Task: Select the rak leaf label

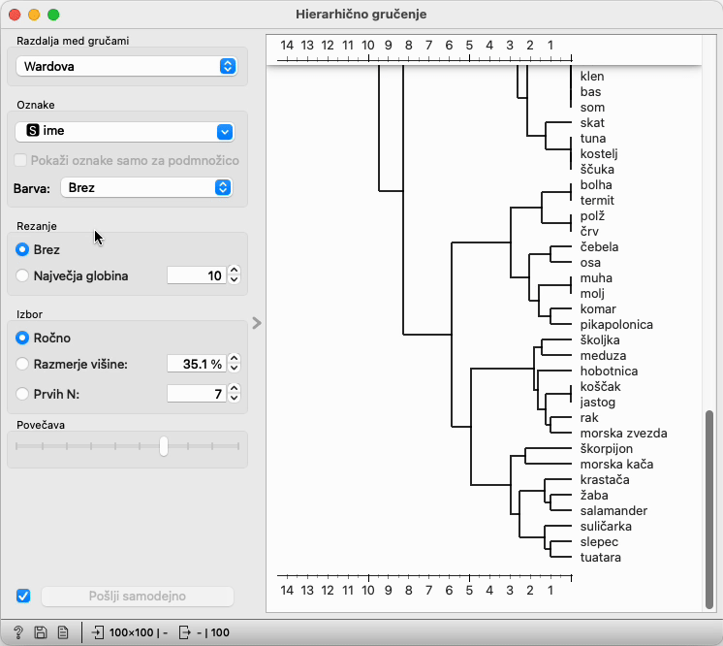Action: pos(589,418)
